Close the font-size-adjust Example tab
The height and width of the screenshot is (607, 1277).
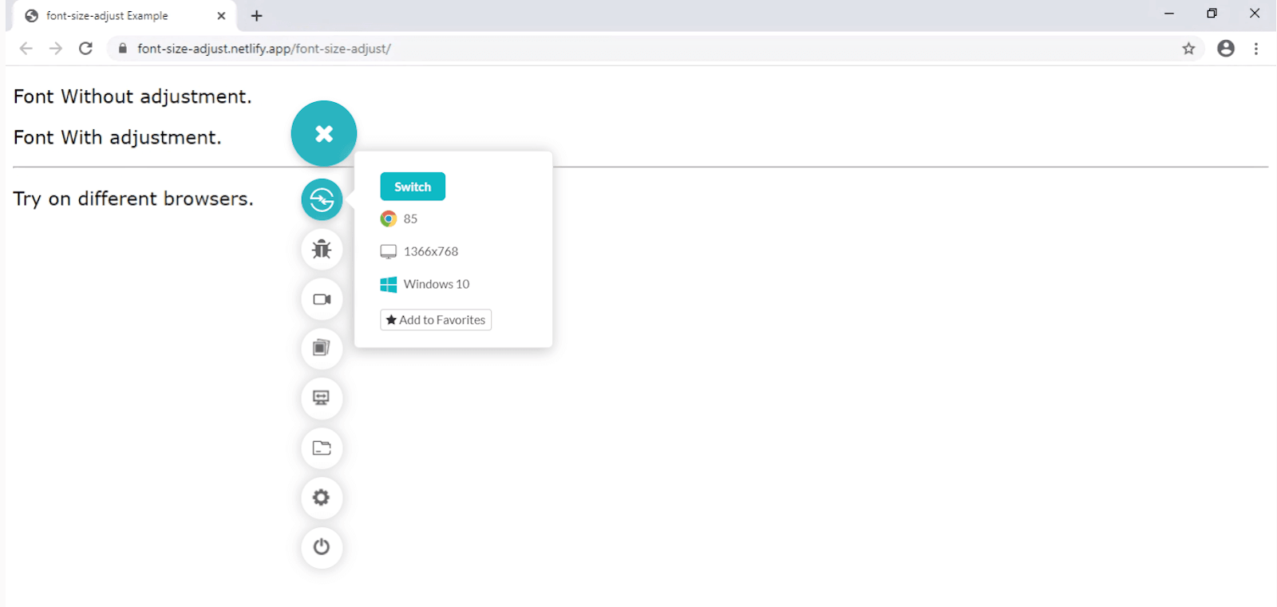point(221,16)
